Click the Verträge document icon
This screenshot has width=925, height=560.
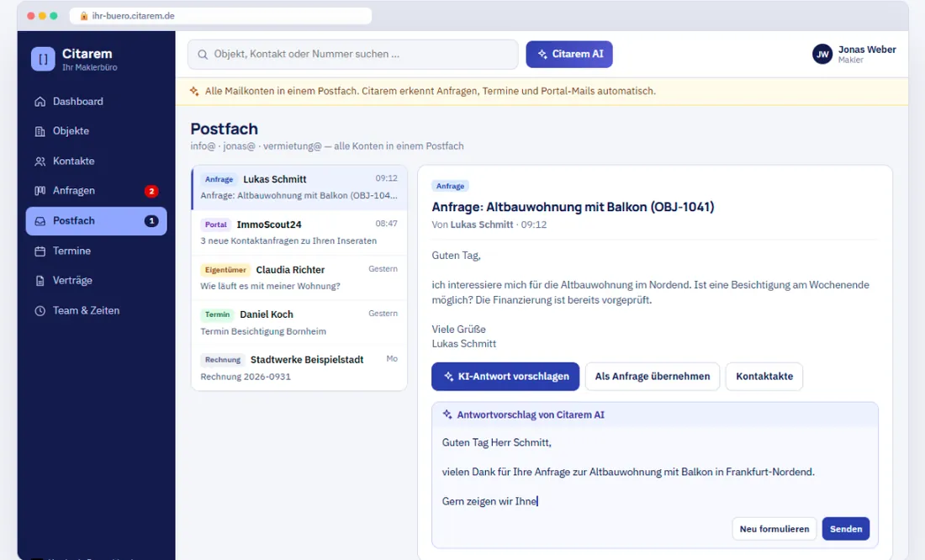[x=40, y=280]
